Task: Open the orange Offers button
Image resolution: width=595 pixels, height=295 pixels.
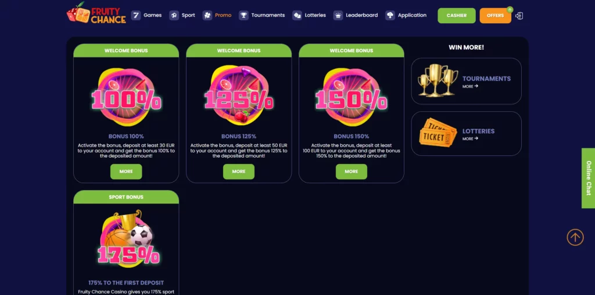Action: tap(495, 16)
